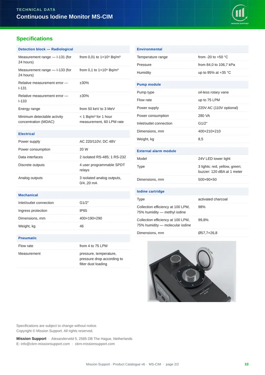The height and width of the screenshot is (375, 265).
Task: Click the 'up to 95% at +35 °C' value
Action: coord(215,73)
